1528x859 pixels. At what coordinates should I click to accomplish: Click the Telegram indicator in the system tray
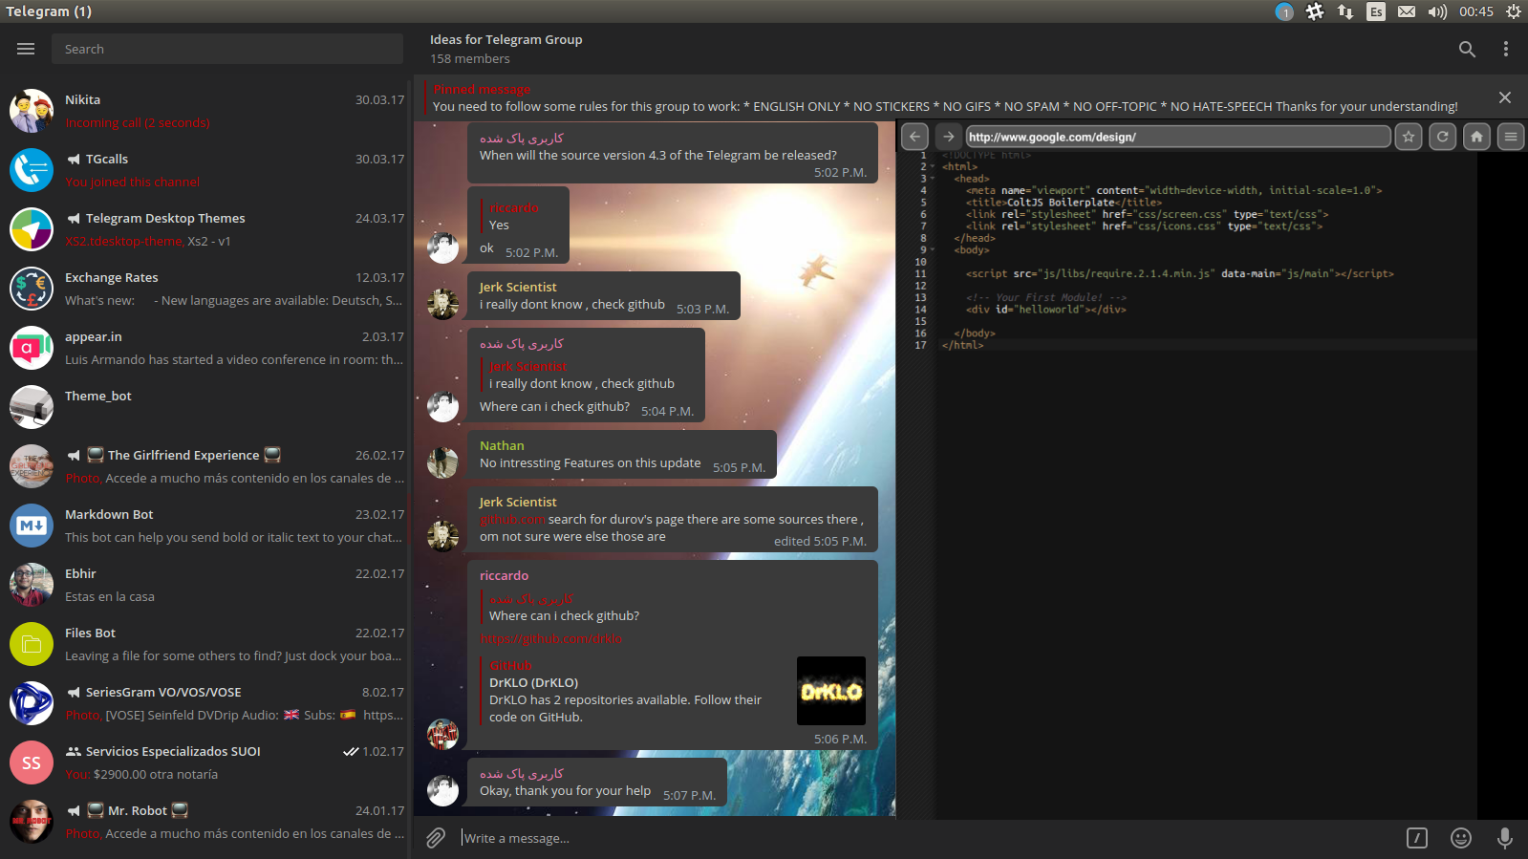(x=1284, y=11)
